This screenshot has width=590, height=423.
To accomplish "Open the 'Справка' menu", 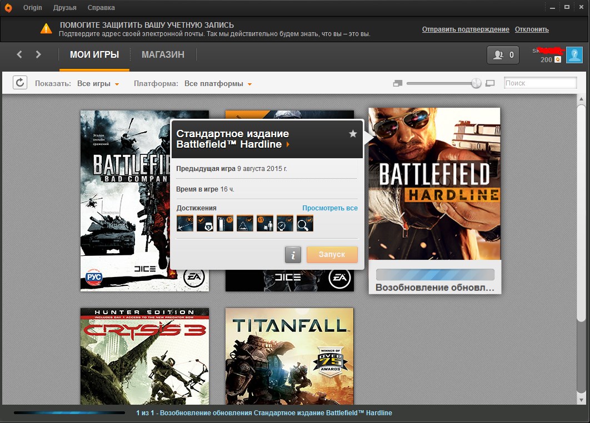I will pos(101,8).
